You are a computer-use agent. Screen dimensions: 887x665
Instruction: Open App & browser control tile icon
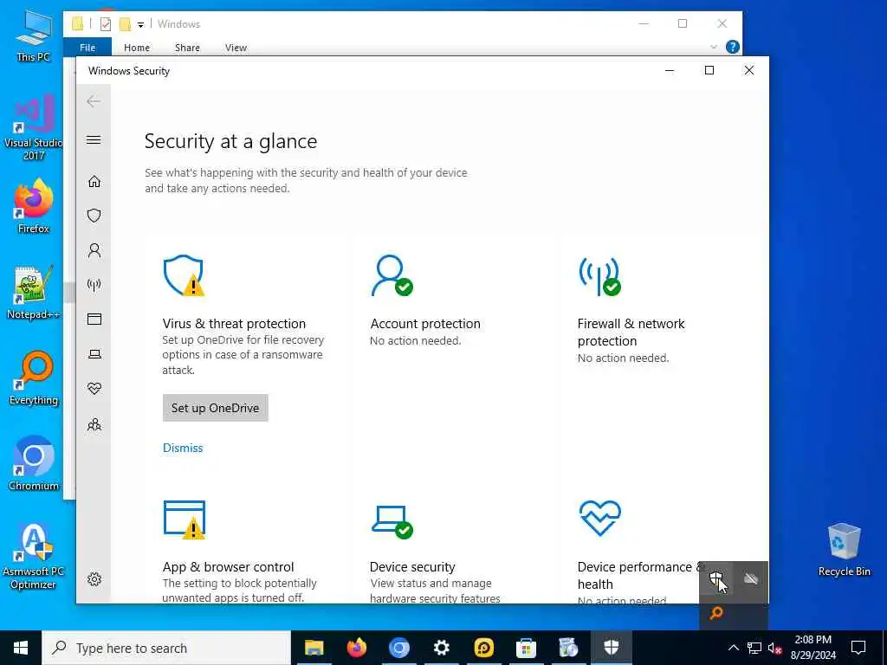pos(185,520)
